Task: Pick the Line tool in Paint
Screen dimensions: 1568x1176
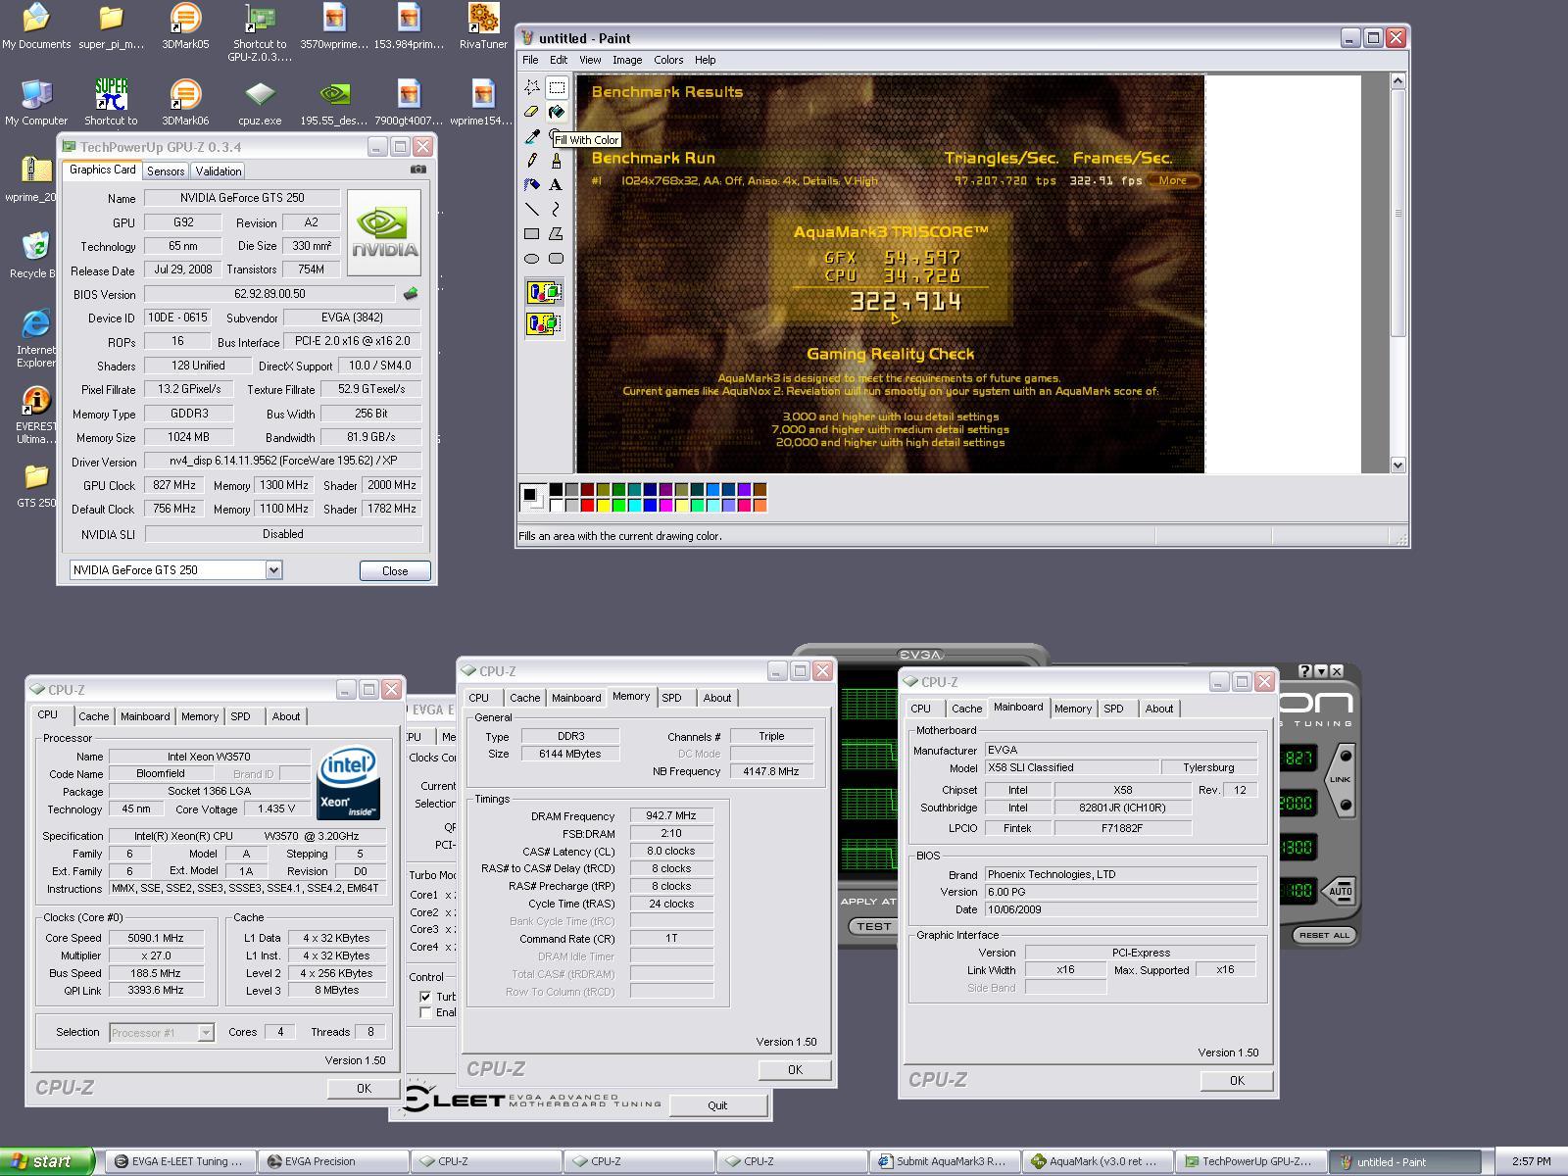Action: pos(532,210)
